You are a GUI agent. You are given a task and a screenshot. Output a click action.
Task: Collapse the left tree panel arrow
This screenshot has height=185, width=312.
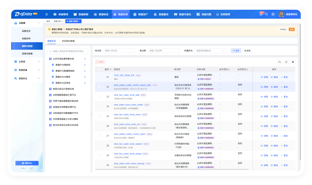tap(92, 114)
